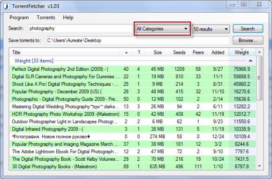Select HDR Photography Photo Workshop 2009 row

[133, 114]
